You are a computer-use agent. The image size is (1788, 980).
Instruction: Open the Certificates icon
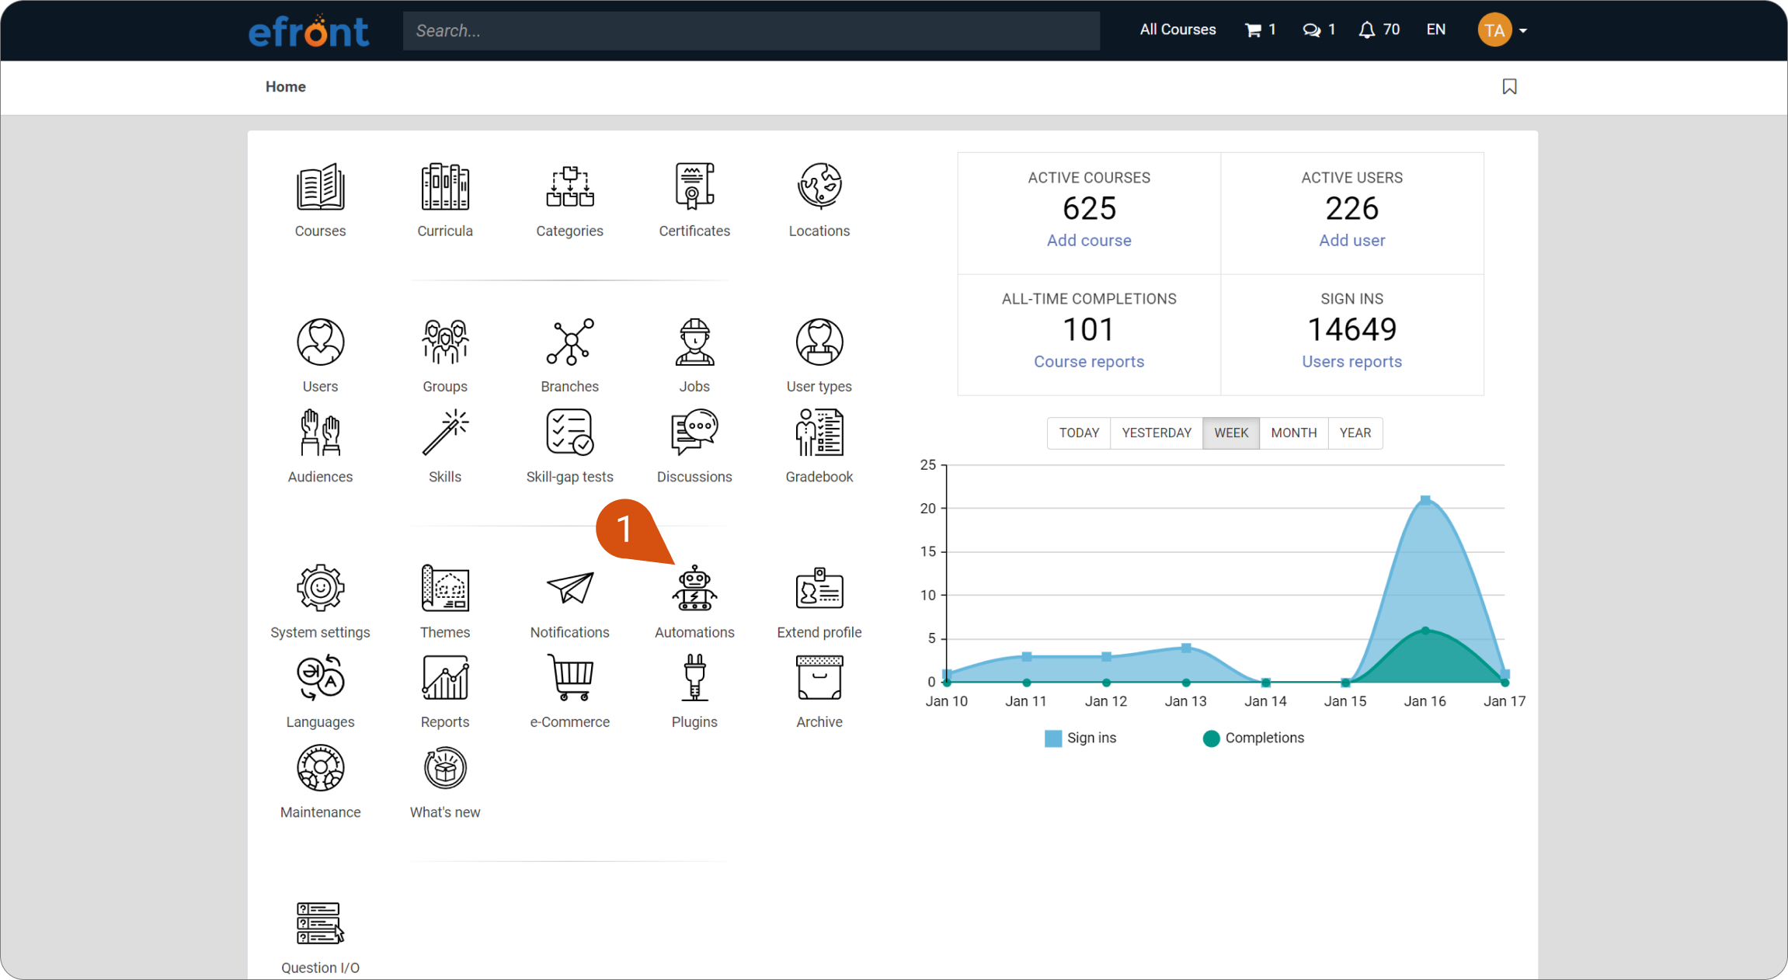coord(694,187)
